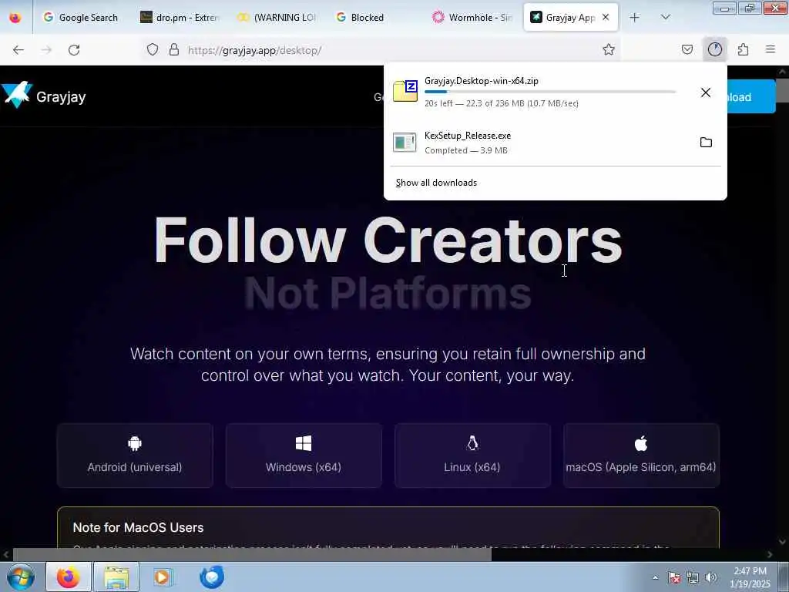Click the page scroll down arrow
The image size is (789, 592).
(783, 542)
